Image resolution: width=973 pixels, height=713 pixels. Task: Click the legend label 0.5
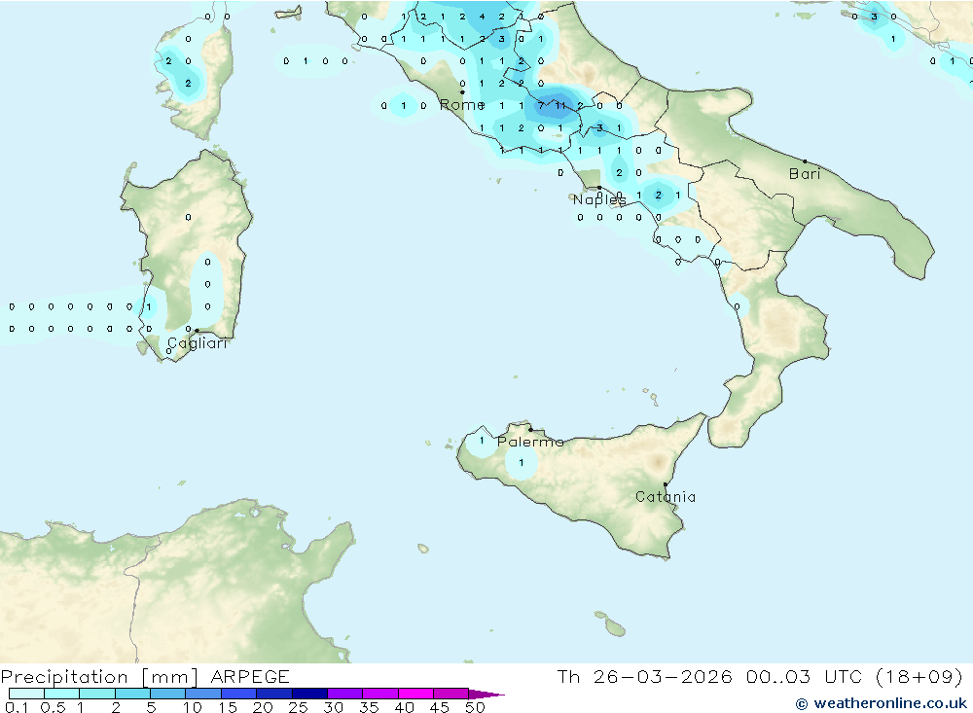click(x=53, y=707)
